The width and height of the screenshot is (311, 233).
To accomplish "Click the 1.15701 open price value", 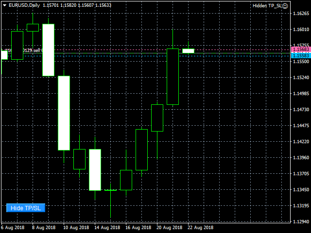I will [x=51, y=5].
